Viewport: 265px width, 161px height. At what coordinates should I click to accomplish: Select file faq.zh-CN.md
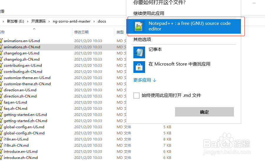click(15, 109)
